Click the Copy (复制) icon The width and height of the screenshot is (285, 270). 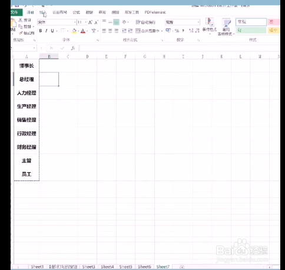[x=21, y=26]
